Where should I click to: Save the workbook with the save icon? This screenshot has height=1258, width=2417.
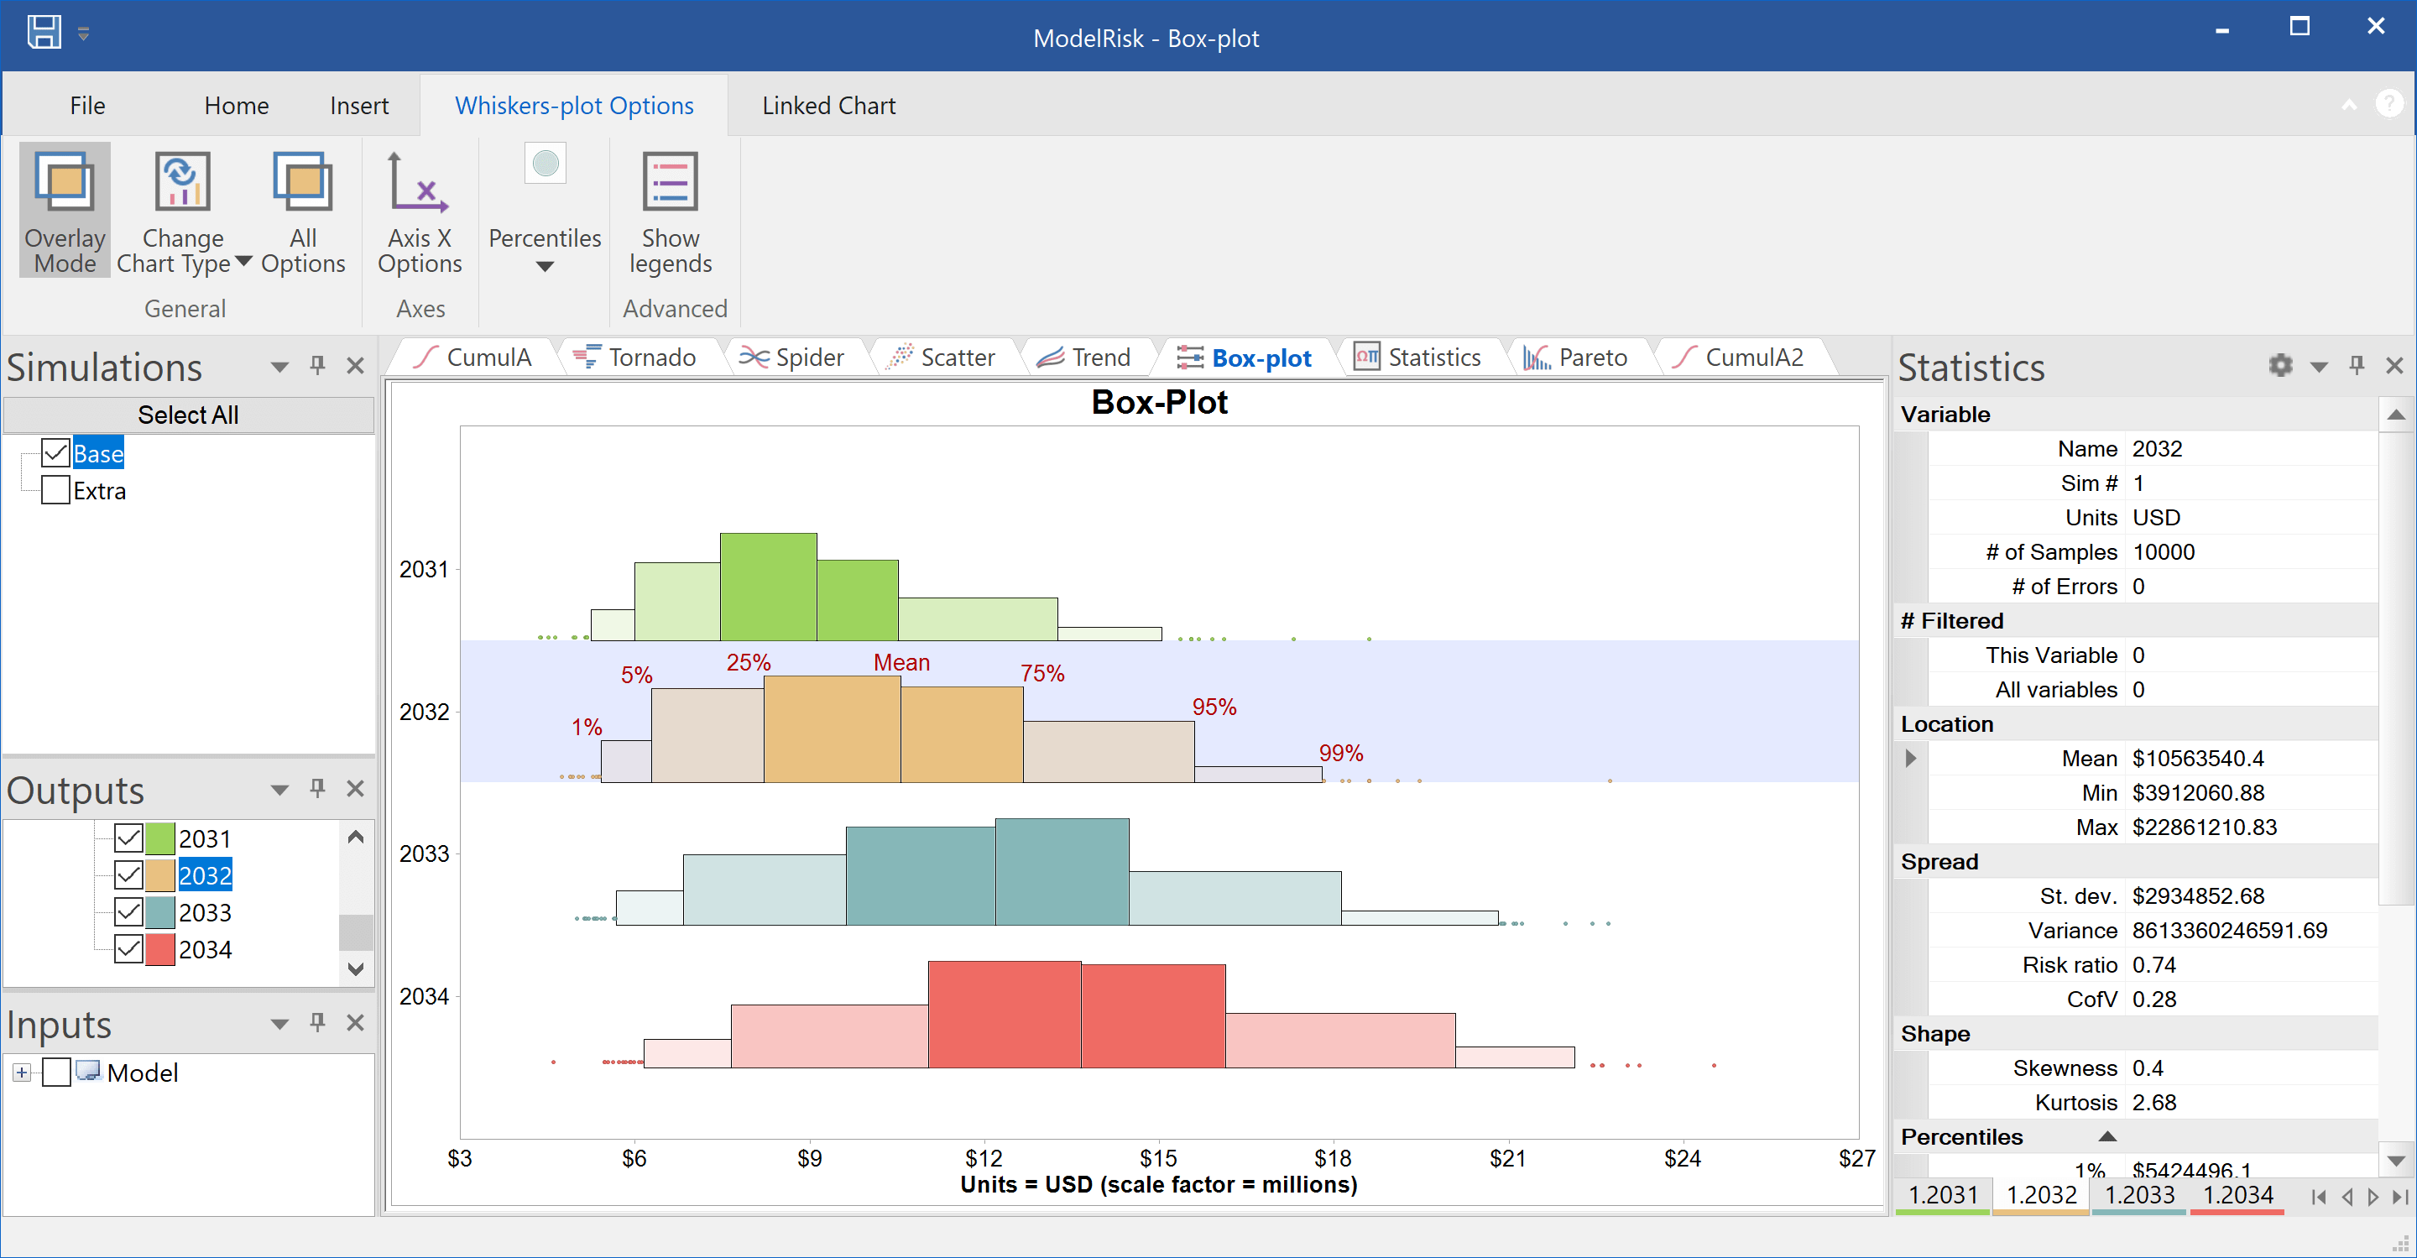coord(43,31)
